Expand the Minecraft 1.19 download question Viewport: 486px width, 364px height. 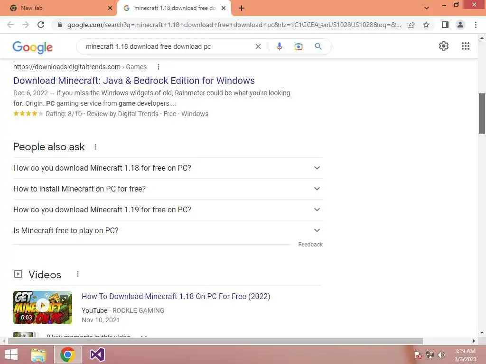(x=168, y=210)
